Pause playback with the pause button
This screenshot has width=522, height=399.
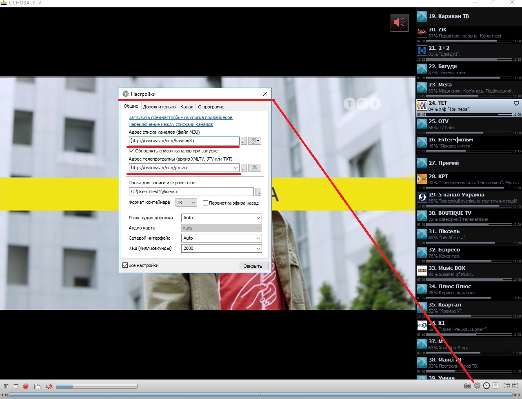click(6, 386)
